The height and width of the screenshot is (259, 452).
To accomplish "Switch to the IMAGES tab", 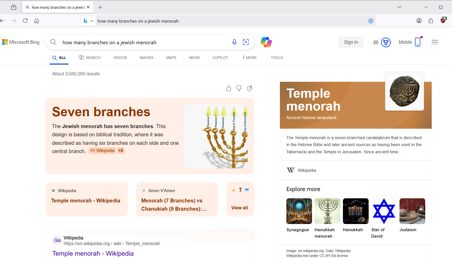I will click(146, 58).
